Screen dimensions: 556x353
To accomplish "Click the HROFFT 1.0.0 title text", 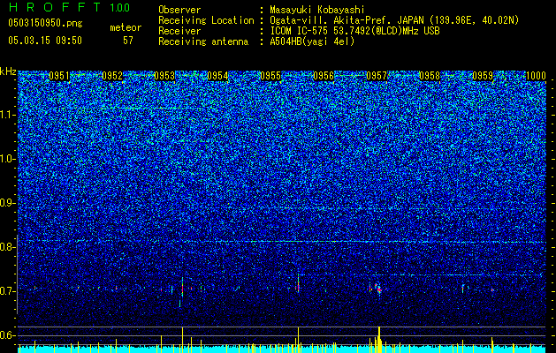I will (69, 7).
